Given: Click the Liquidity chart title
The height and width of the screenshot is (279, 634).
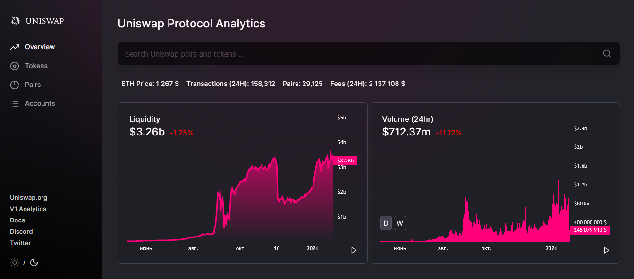Looking at the screenshot, I should (144, 119).
